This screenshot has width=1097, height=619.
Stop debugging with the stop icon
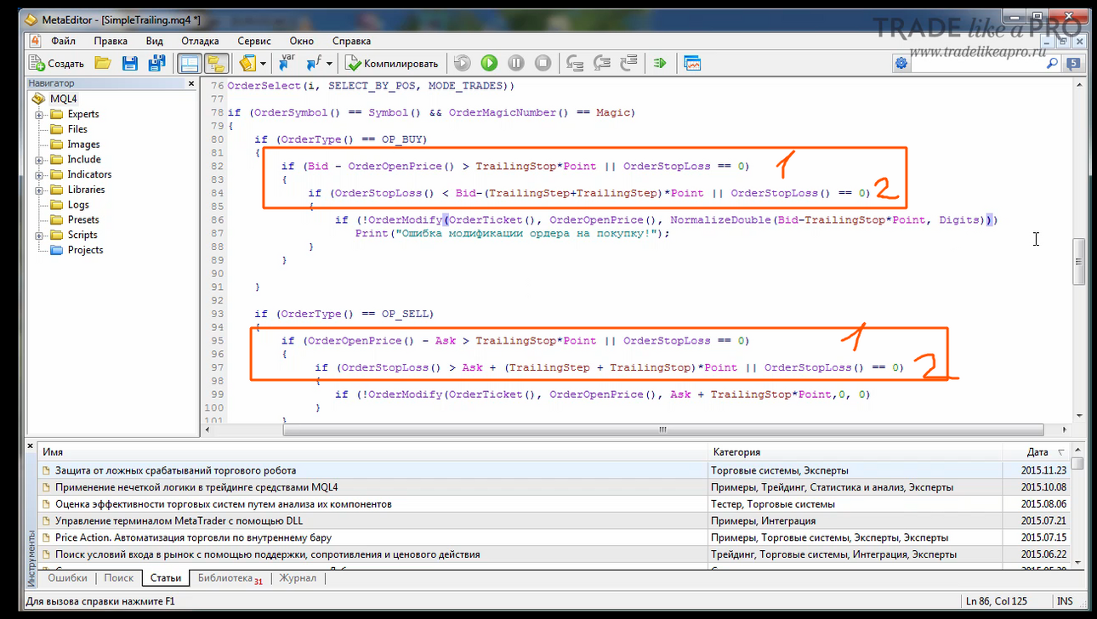coord(543,63)
